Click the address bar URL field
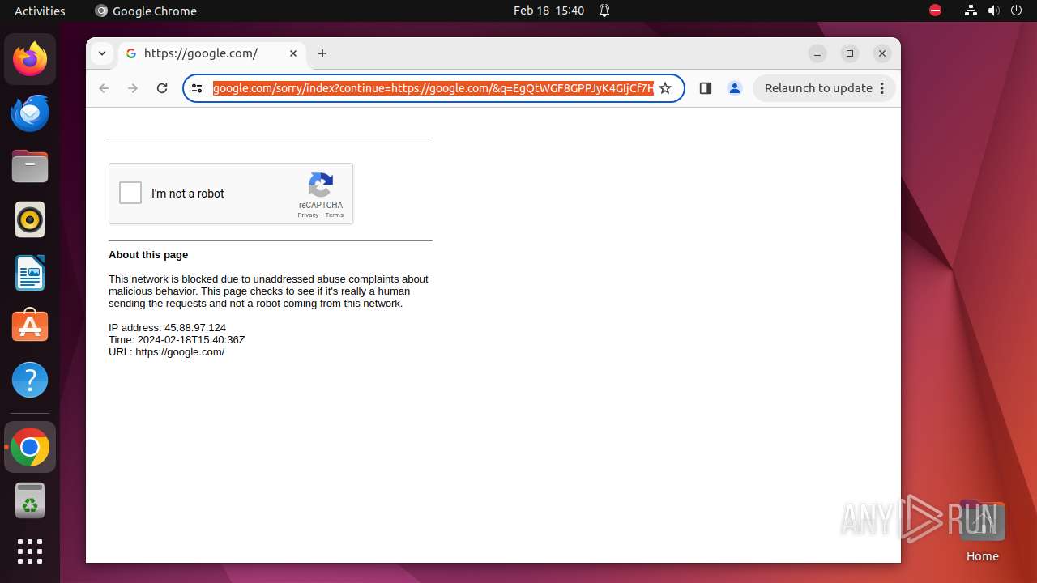This screenshot has height=583, width=1037. coord(433,88)
